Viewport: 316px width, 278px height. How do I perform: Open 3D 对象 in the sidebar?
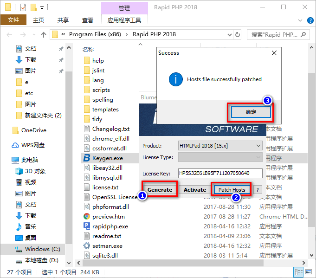(31, 171)
